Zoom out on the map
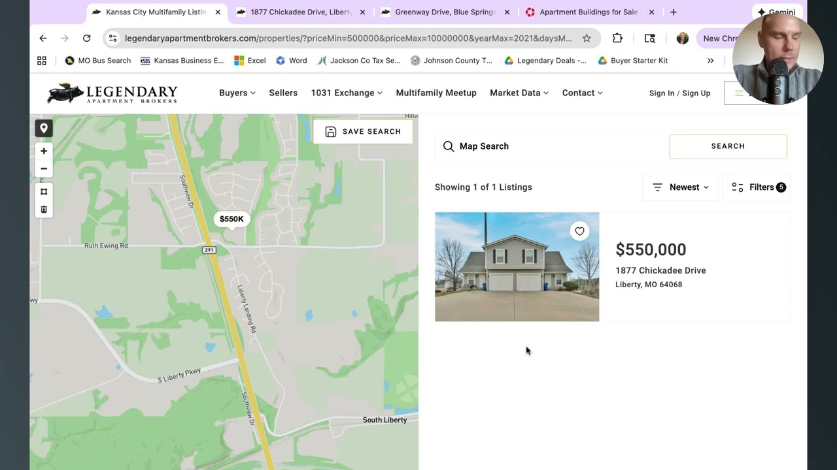This screenshot has width=837, height=470. [x=44, y=168]
